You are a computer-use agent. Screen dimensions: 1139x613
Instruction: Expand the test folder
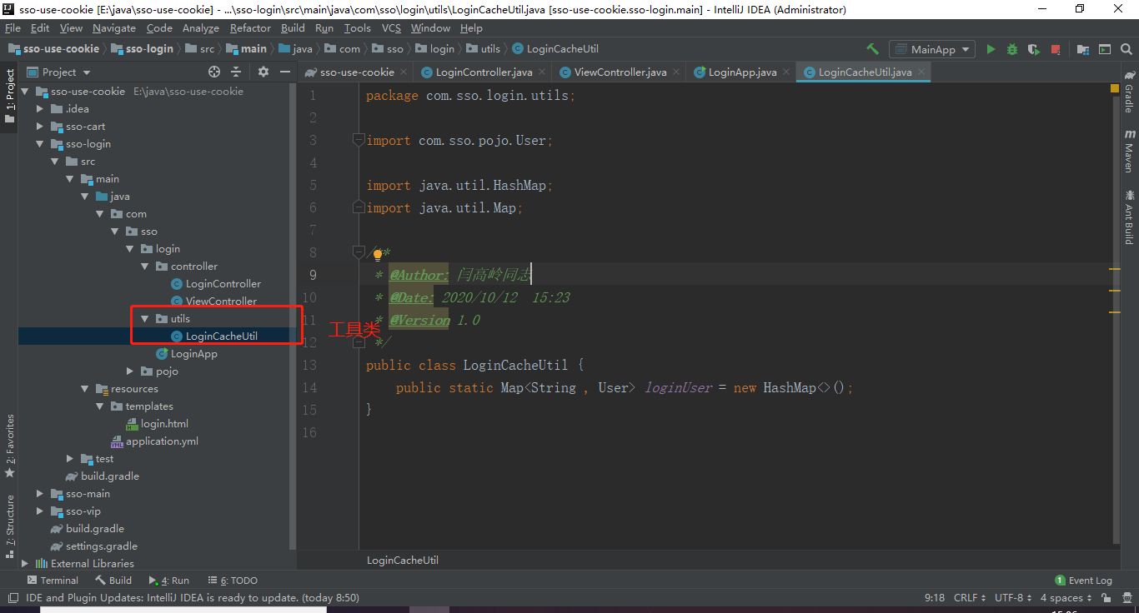(69, 459)
